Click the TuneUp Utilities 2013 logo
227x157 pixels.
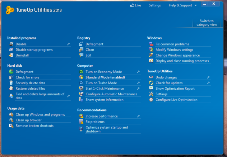[x=34, y=10]
